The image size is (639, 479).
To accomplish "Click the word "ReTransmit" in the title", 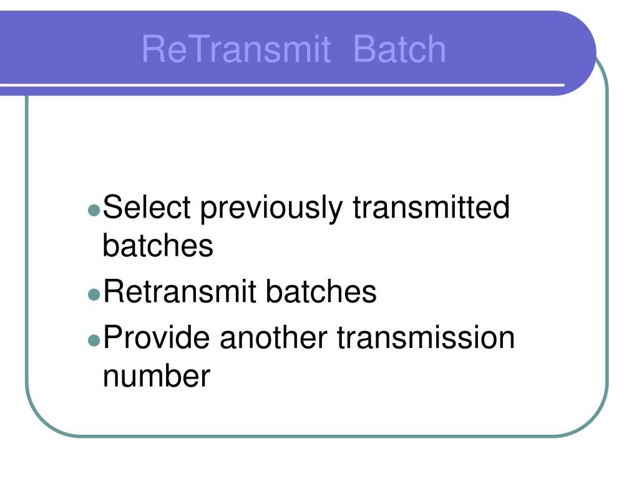I will point(236,49).
